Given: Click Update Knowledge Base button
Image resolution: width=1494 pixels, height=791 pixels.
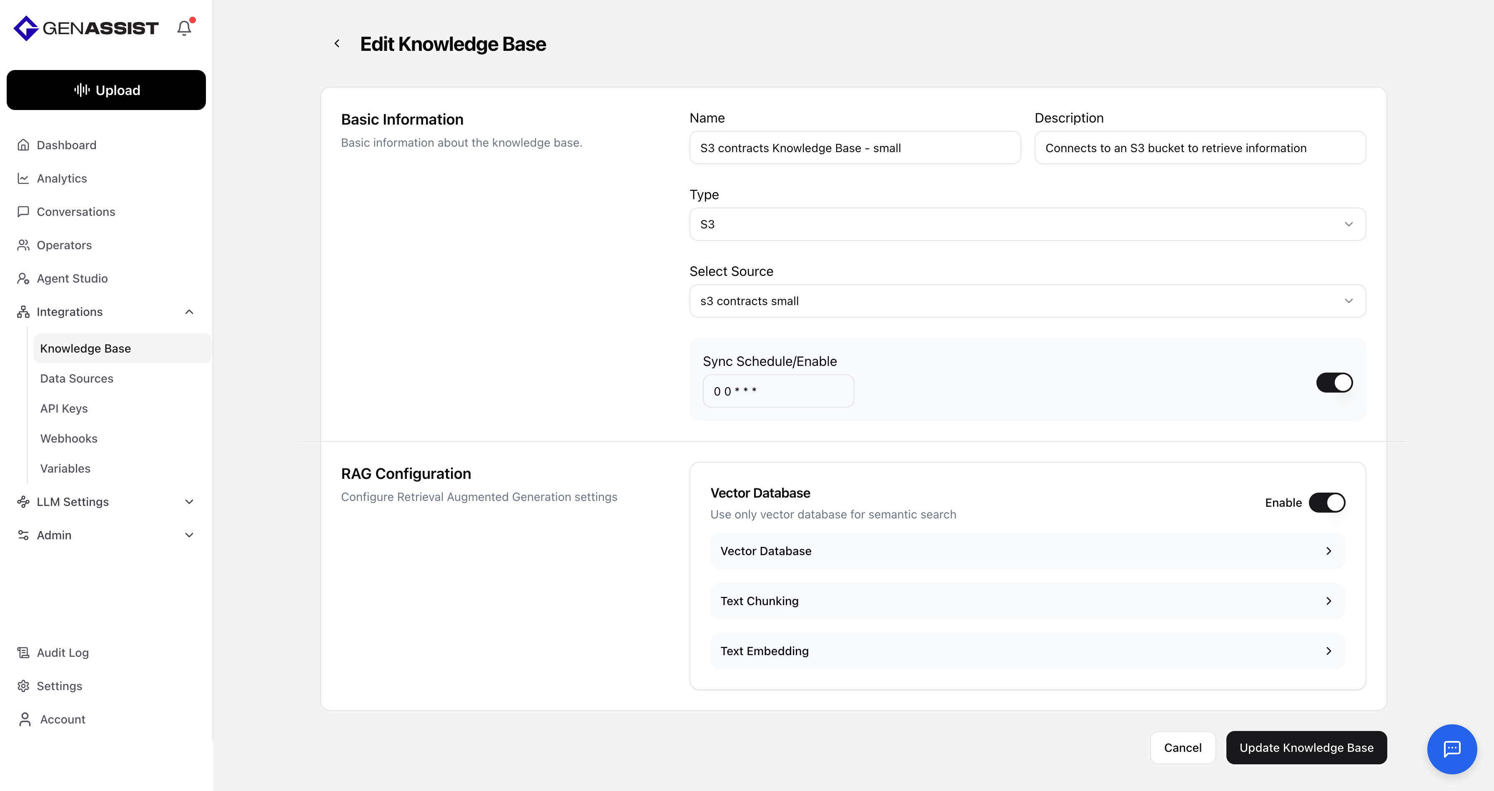Looking at the screenshot, I should [1306, 748].
